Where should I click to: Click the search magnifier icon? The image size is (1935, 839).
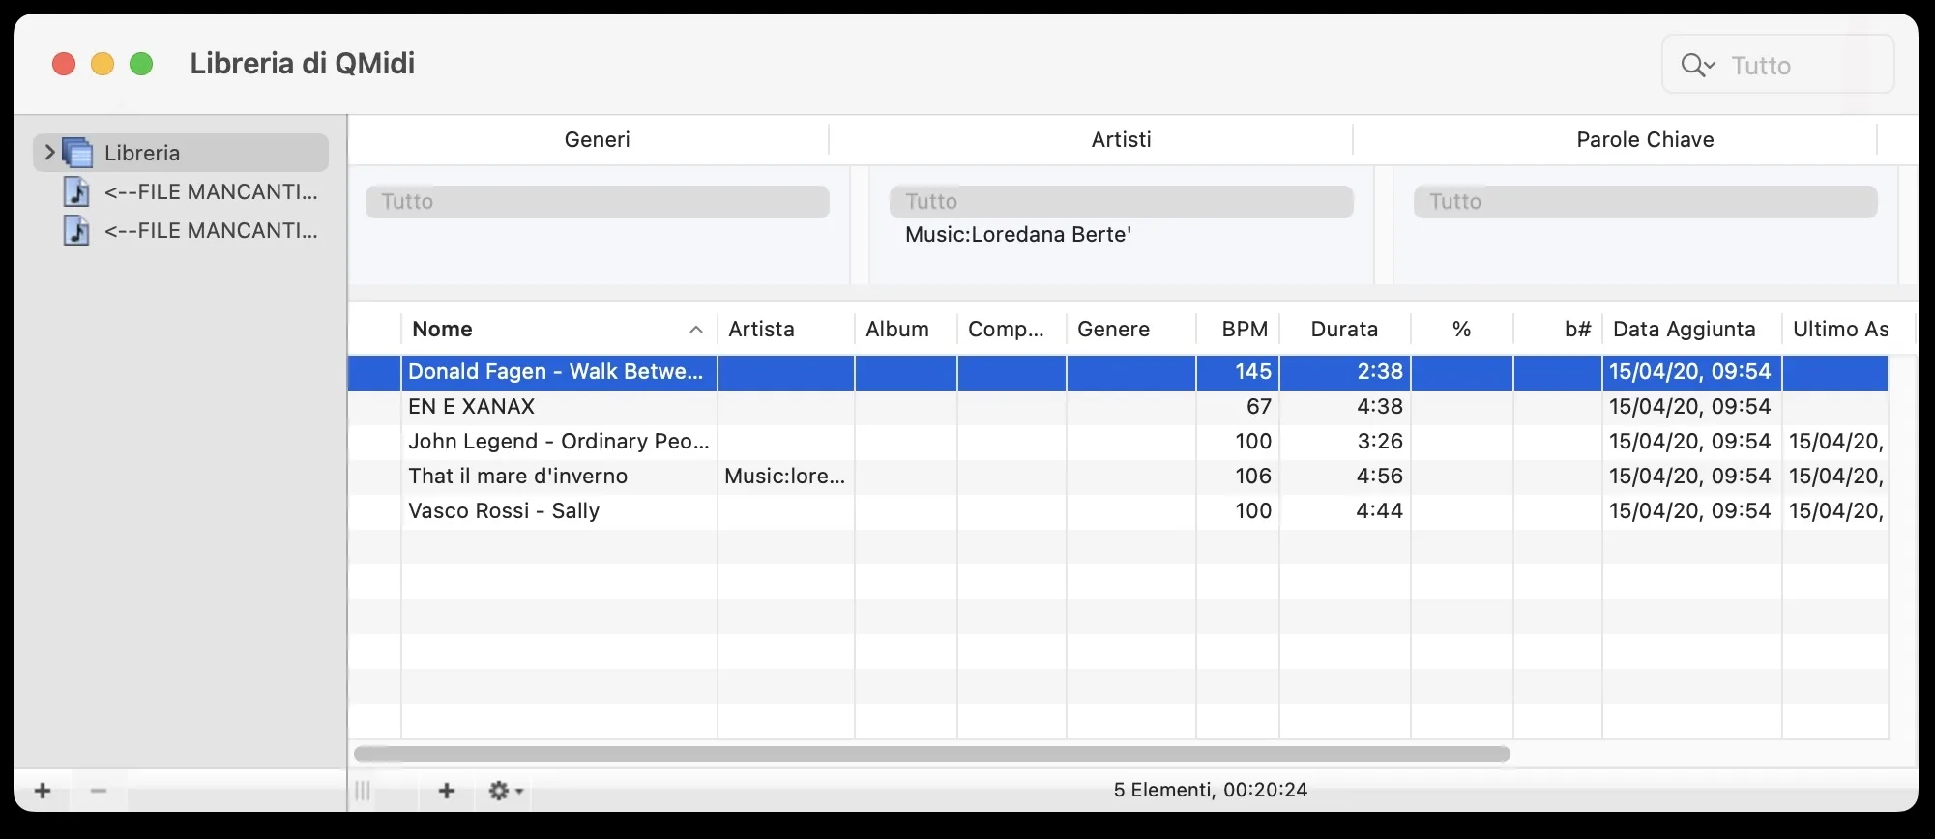[1696, 65]
